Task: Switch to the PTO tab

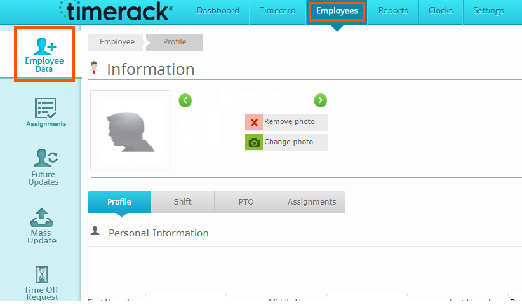Action: pyautogui.click(x=246, y=201)
